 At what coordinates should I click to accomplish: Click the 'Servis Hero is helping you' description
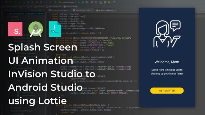(x=167, y=72)
